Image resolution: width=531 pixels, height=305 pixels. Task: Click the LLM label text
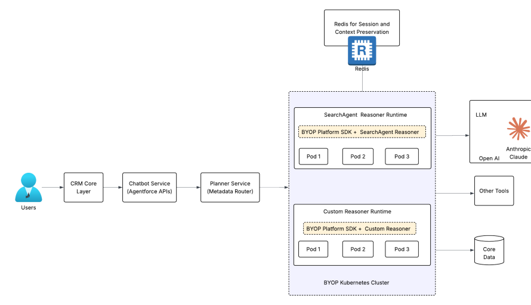(x=481, y=115)
